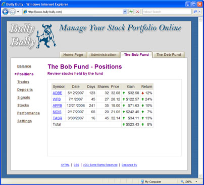
Task: Switch to The Deb Fund tab
Action: [169, 55]
